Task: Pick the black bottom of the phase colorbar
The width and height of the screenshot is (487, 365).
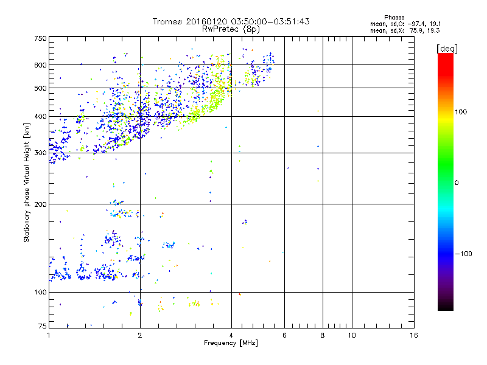Action: pyautogui.click(x=446, y=306)
